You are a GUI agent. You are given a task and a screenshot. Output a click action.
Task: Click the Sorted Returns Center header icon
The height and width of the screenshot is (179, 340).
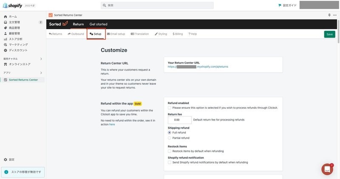51,15
